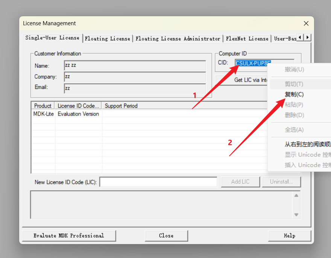Image resolution: width=331 pixels, height=258 pixels.
Task: Click the Evaluation Version cell
Action: coord(78,114)
